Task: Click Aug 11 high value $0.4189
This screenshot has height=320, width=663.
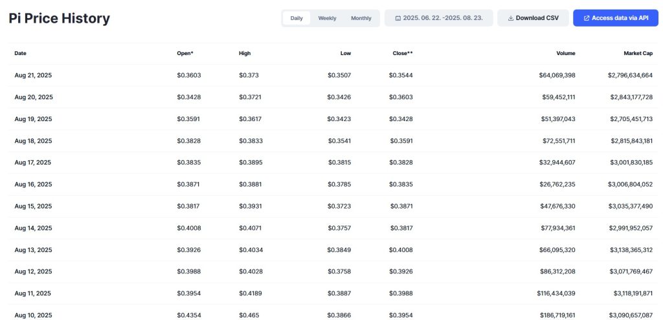Action: coord(251,293)
